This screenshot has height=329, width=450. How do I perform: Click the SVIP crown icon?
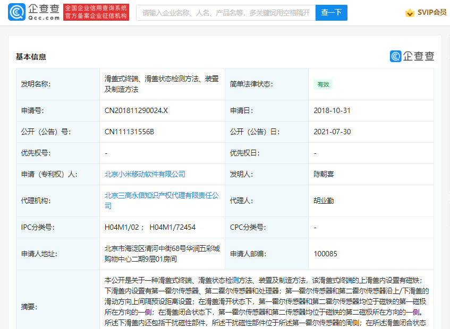point(410,13)
